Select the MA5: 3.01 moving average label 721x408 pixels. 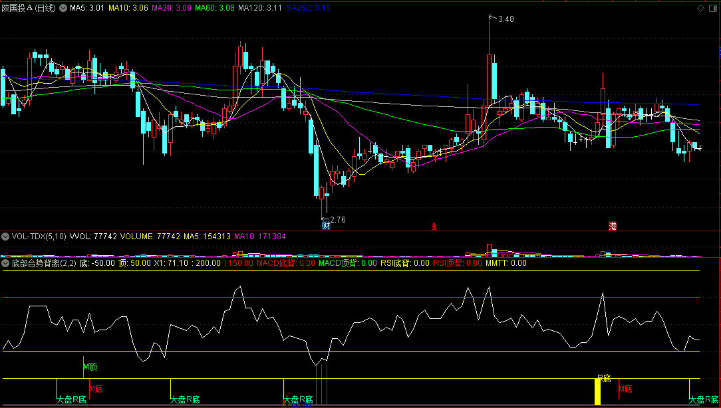[x=87, y=8]
